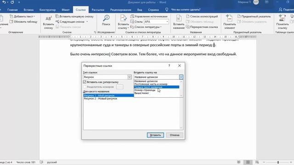
Task: Click the proofing check icon in status bar
Action: pyautogui.click(x=41, y=162)
